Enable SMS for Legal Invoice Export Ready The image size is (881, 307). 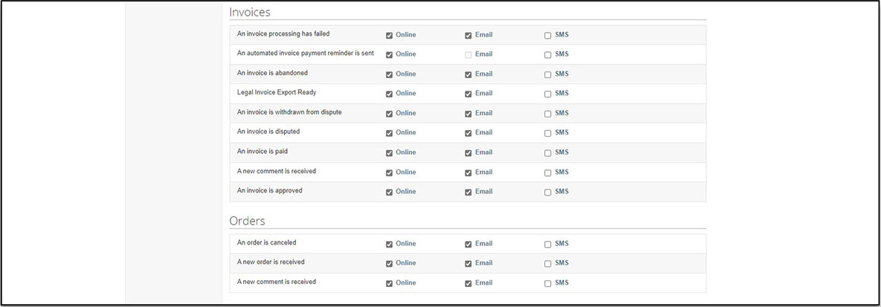click(548, 94)
